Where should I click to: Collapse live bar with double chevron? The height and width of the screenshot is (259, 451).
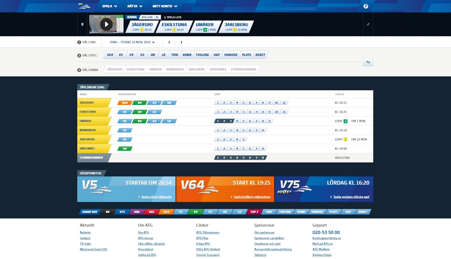[82, 24]
